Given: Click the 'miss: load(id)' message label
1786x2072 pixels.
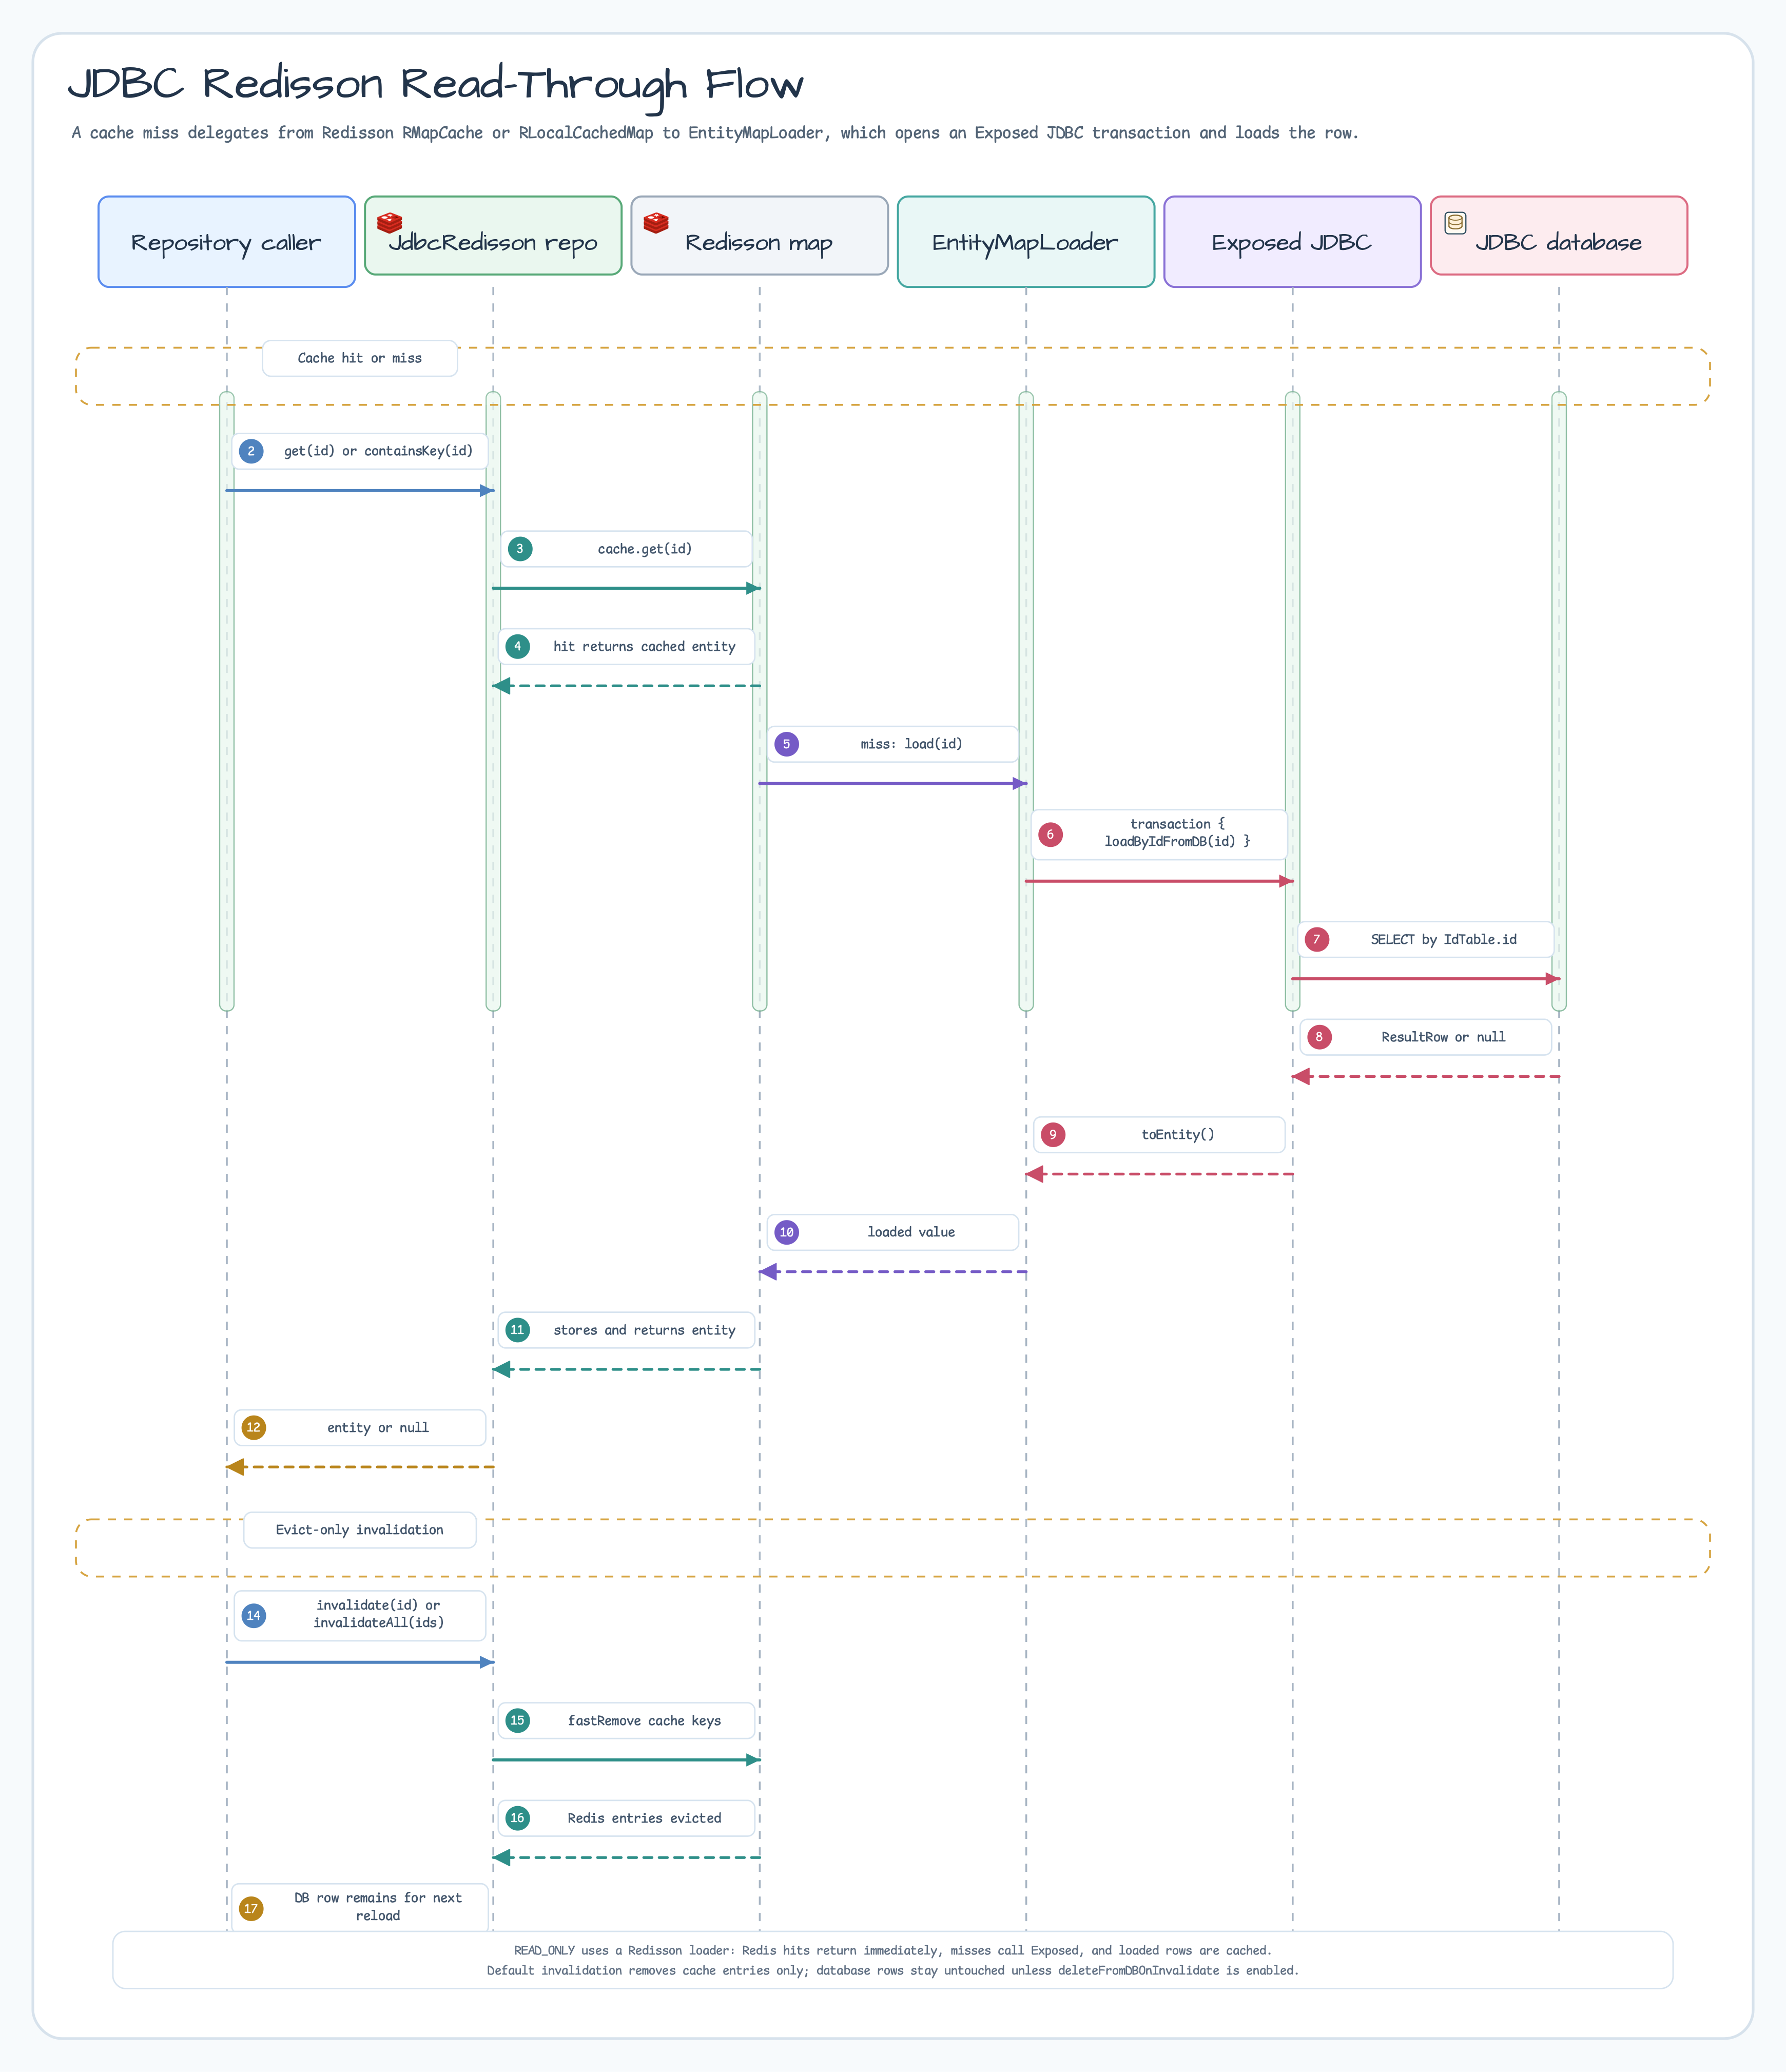Looking at the screenshot, I should coord(912,744).
